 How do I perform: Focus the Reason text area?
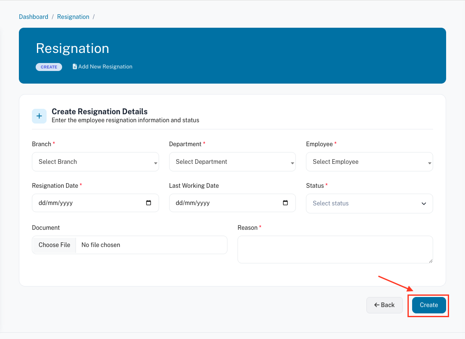click(335, 250)
